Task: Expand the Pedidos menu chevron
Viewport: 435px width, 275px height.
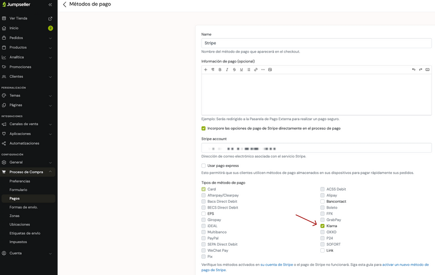Action: [x=50, y=38]
